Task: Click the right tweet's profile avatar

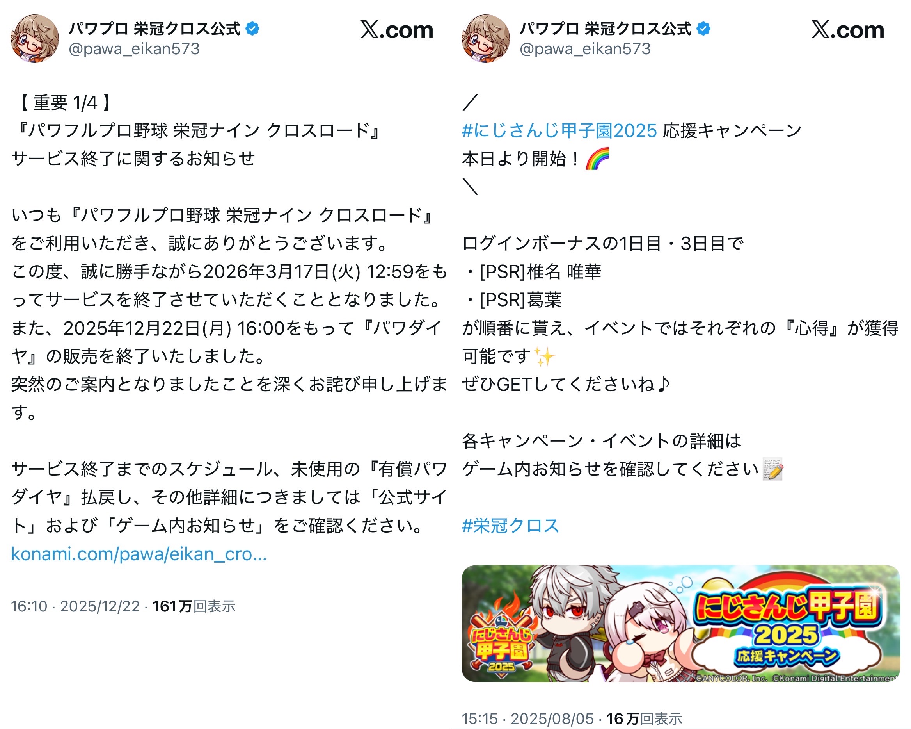Action: (x=485, y=39)
